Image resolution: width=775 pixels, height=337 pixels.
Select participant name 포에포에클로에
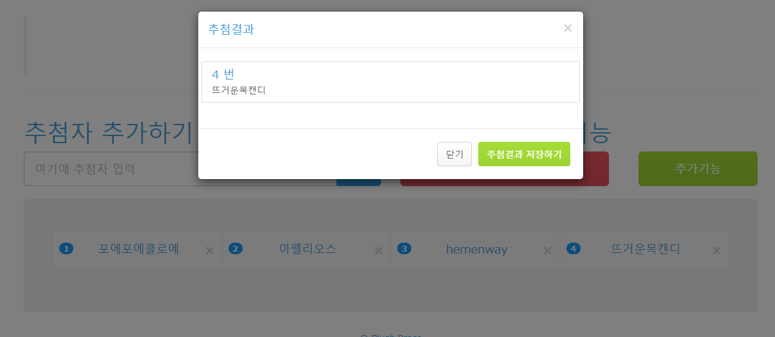(x=139, y=249)
